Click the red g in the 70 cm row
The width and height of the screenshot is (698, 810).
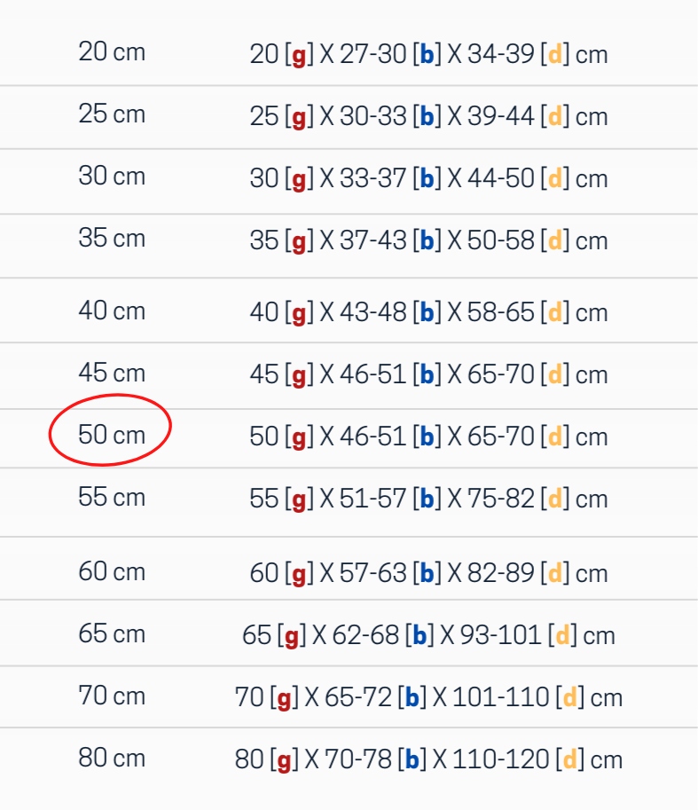coord(284,698)
